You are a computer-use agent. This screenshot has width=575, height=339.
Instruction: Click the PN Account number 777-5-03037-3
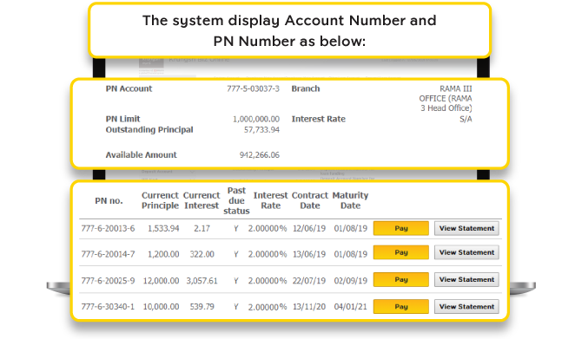(253, 88)
